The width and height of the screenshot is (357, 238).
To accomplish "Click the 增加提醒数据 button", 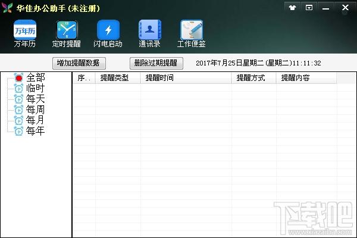I will [79, 63].
